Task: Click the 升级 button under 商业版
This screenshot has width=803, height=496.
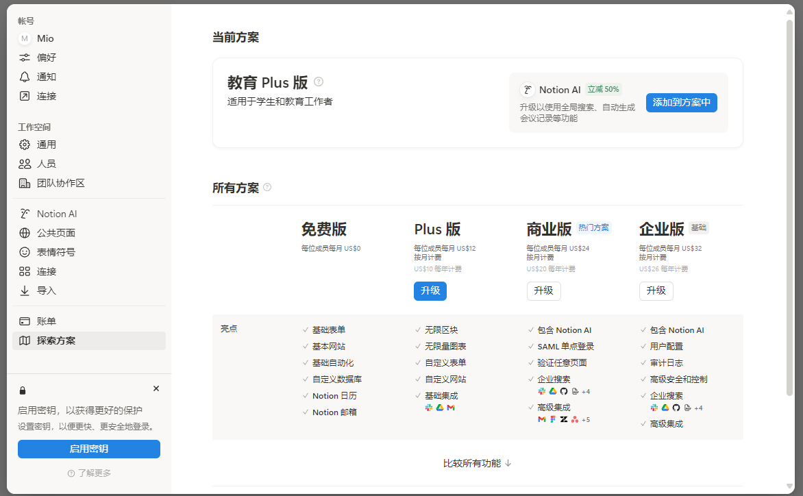Action: coord(543,290)
